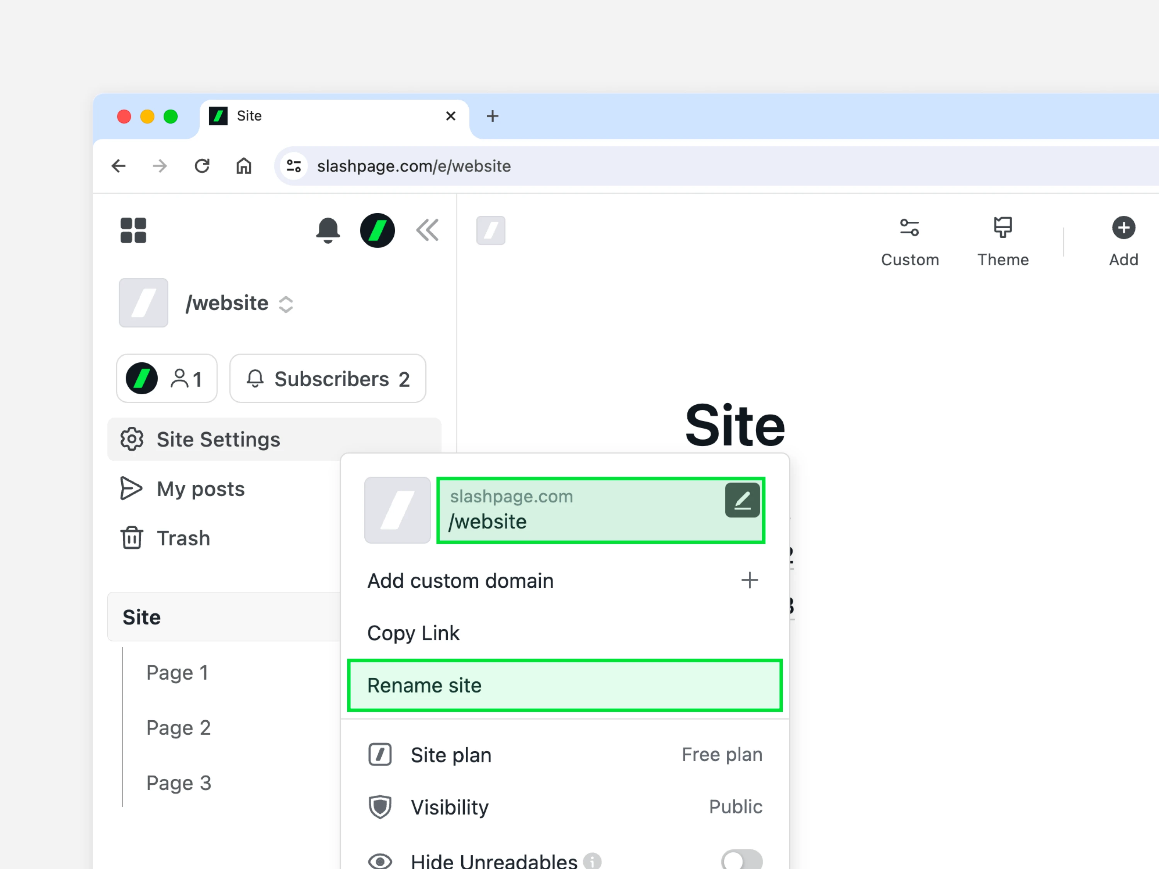Reload the page in browser
Viewport: 1159px width, 869px height.
pyautogui.click(x=202, y=166)
